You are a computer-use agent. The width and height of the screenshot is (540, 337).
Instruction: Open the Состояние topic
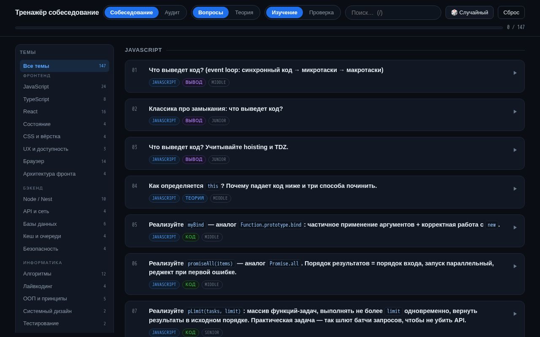65,124
